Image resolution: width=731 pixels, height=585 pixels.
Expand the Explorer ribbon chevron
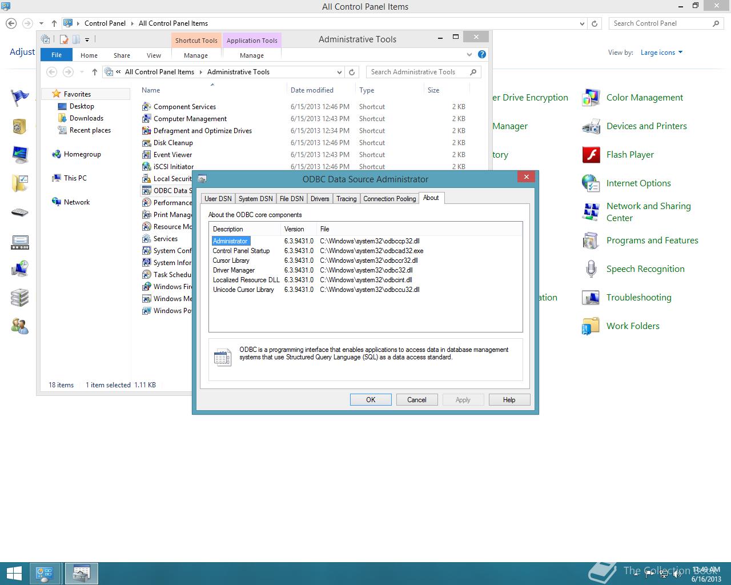pos(469,55)
